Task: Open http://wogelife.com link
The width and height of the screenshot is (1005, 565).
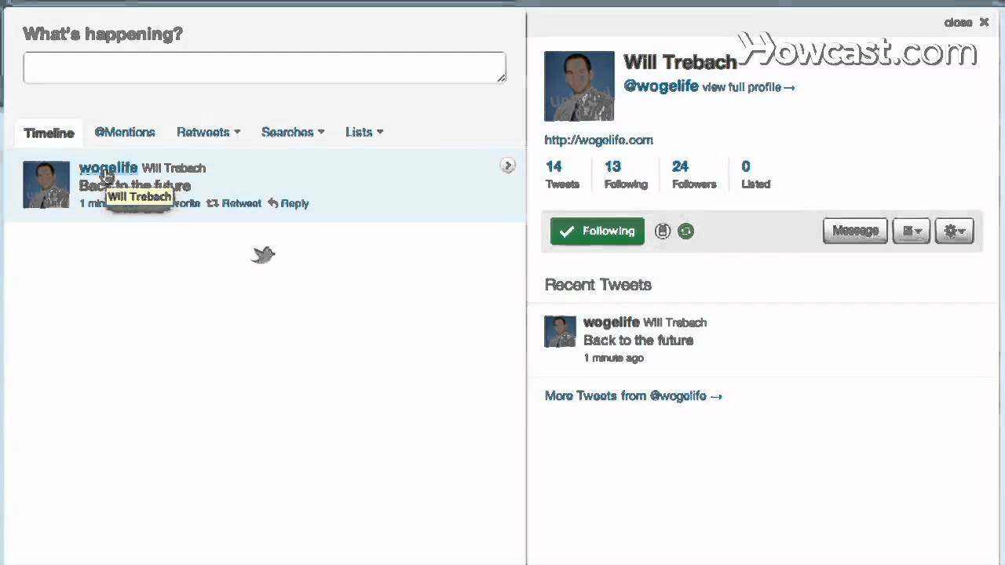Action: [599, 140]
